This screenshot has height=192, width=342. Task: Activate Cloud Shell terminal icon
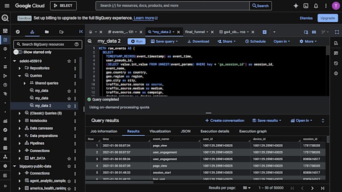306,6
